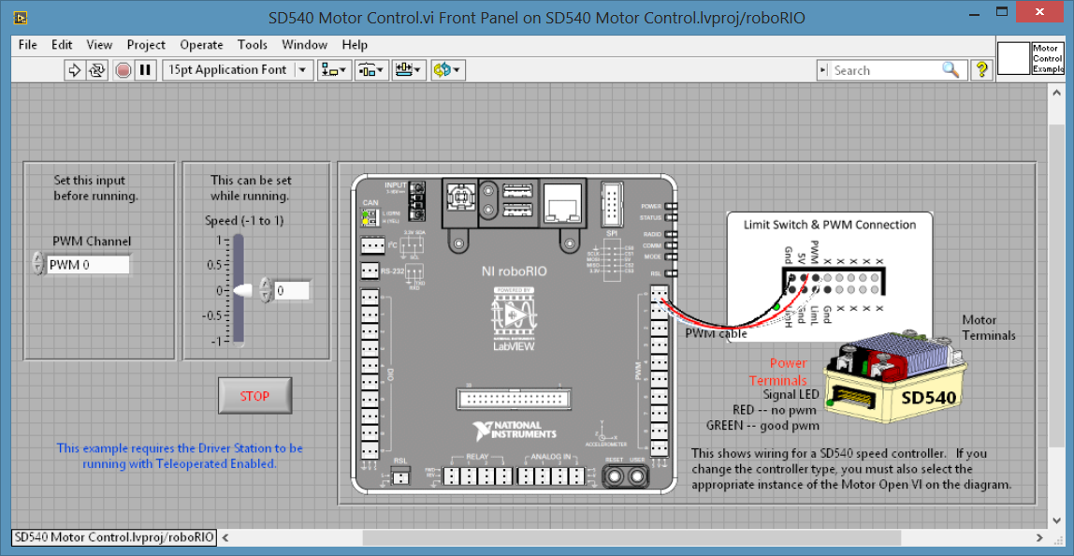
Task: Click the search magnifier icon
Action: pyautogui.click(x=952, y=69)
